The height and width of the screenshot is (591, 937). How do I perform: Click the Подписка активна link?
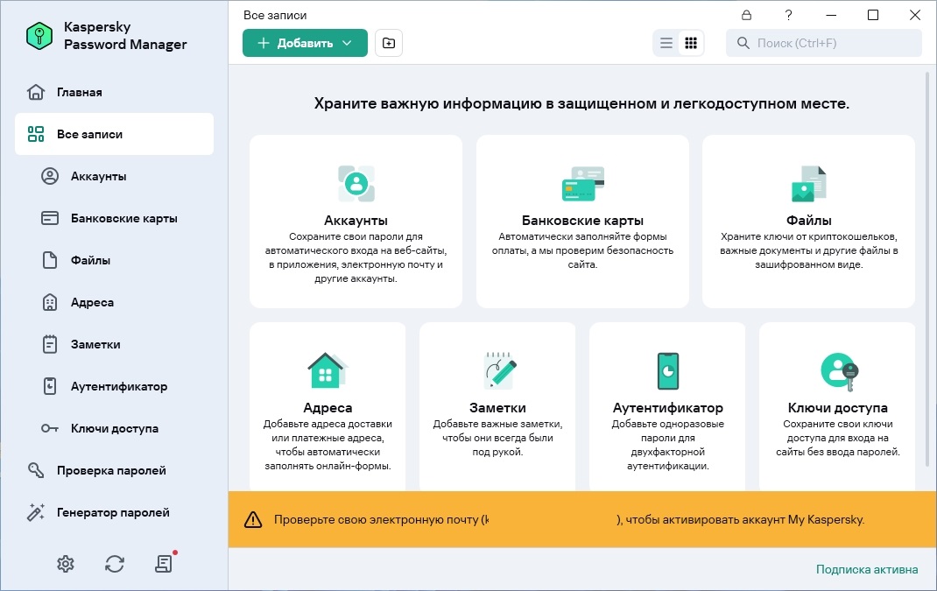click(867, 569)
